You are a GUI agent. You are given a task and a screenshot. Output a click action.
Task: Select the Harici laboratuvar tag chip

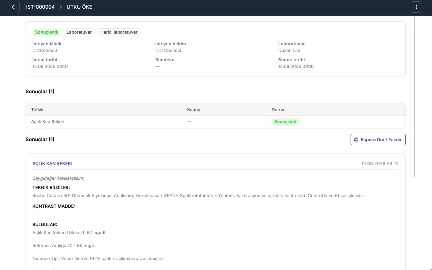pos(119,32)
